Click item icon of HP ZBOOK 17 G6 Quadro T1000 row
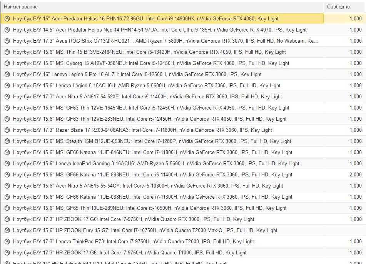 tap(7, 253)
